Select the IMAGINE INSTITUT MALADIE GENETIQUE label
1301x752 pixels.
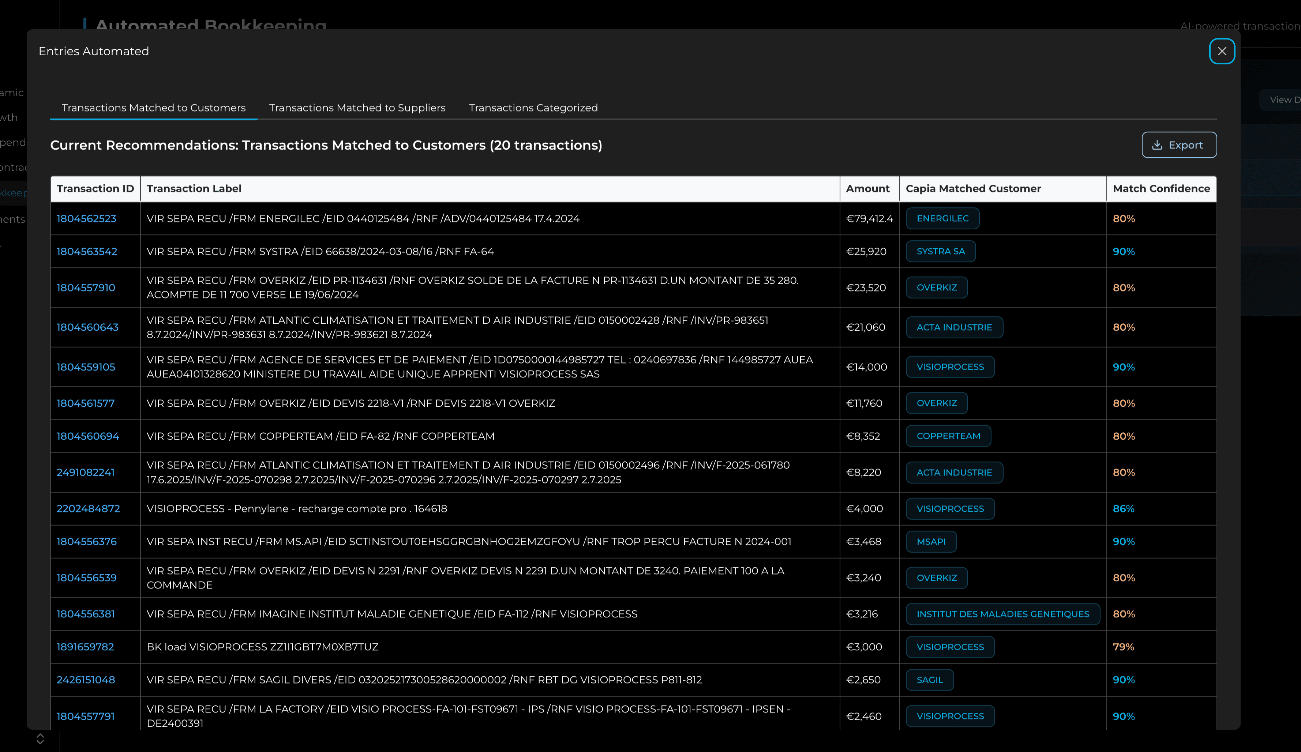[x=392, y=614]
